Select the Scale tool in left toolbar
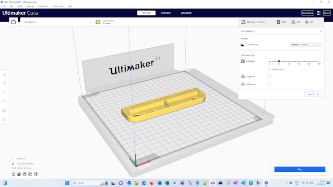This screenshot has height=187, width=333. (x=4, y=84)
